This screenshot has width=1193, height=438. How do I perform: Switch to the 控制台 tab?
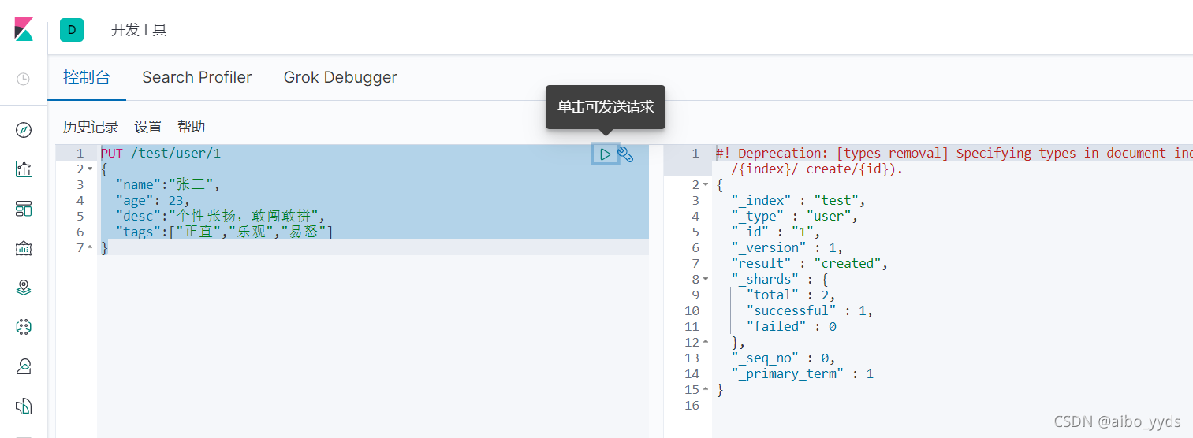(x=87, y=77)
